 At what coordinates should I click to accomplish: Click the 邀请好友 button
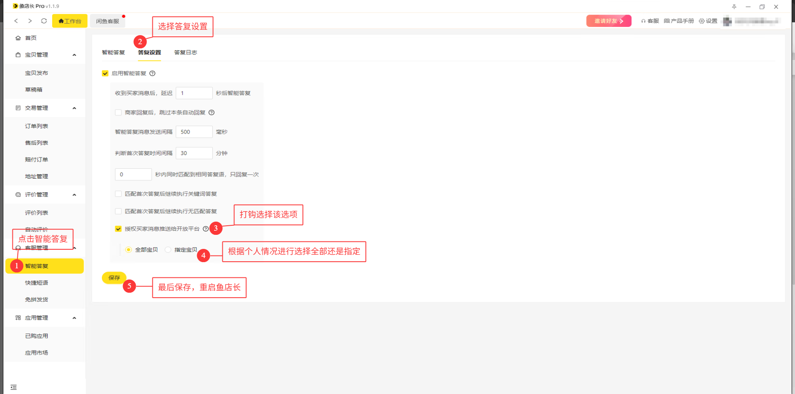608,21
